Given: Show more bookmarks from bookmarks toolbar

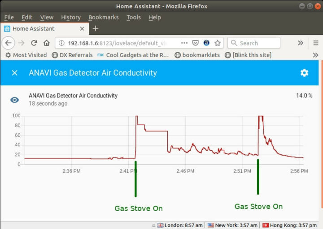Looking at the screenshot, I should click(315, 55).
